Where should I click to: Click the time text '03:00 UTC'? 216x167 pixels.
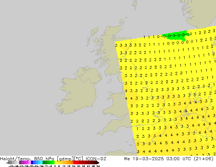[179, 159]
